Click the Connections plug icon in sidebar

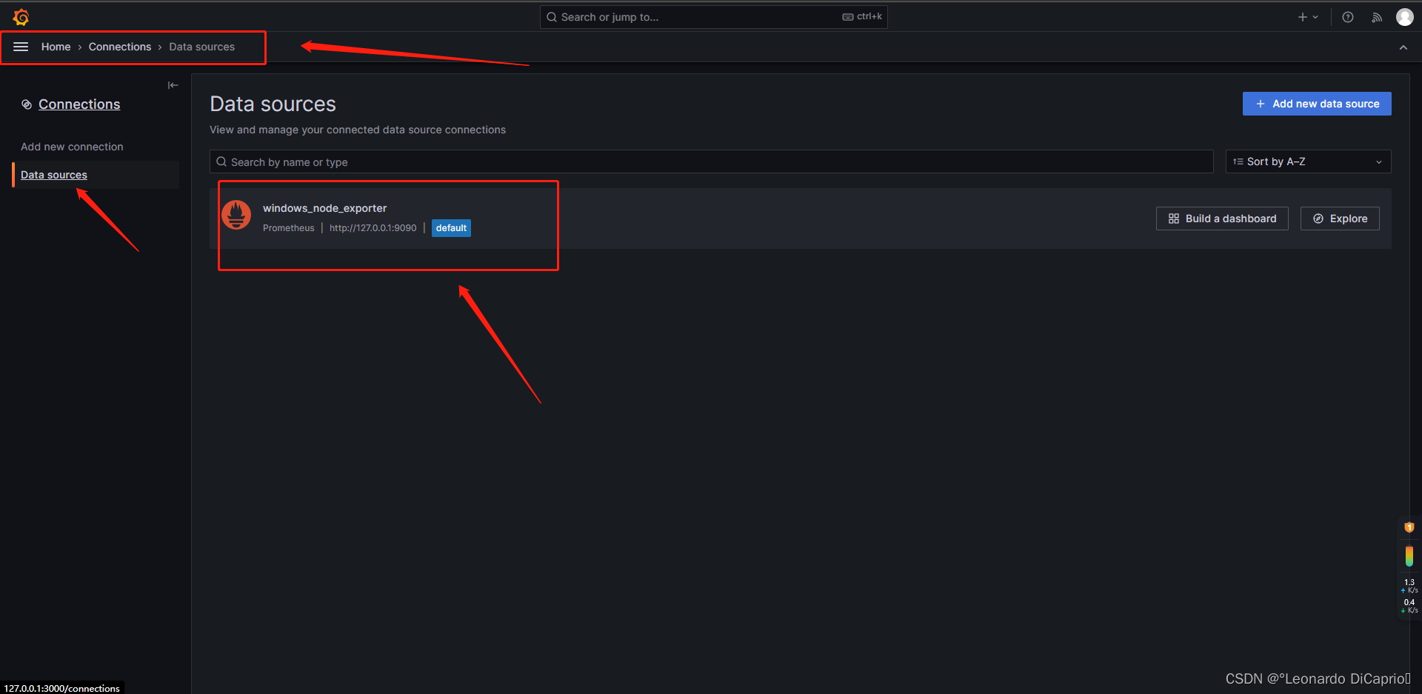27,104
